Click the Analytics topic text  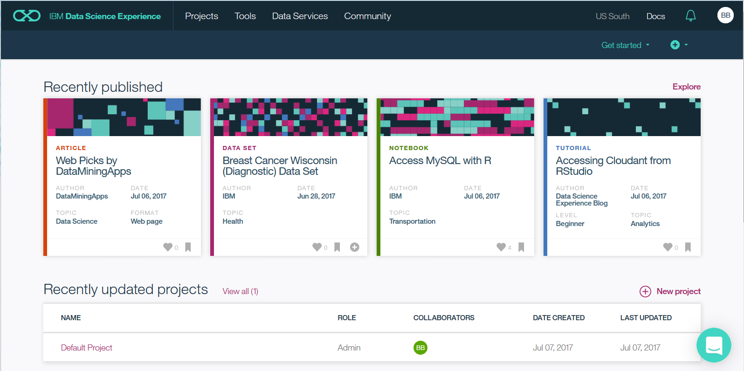(645, 224)
